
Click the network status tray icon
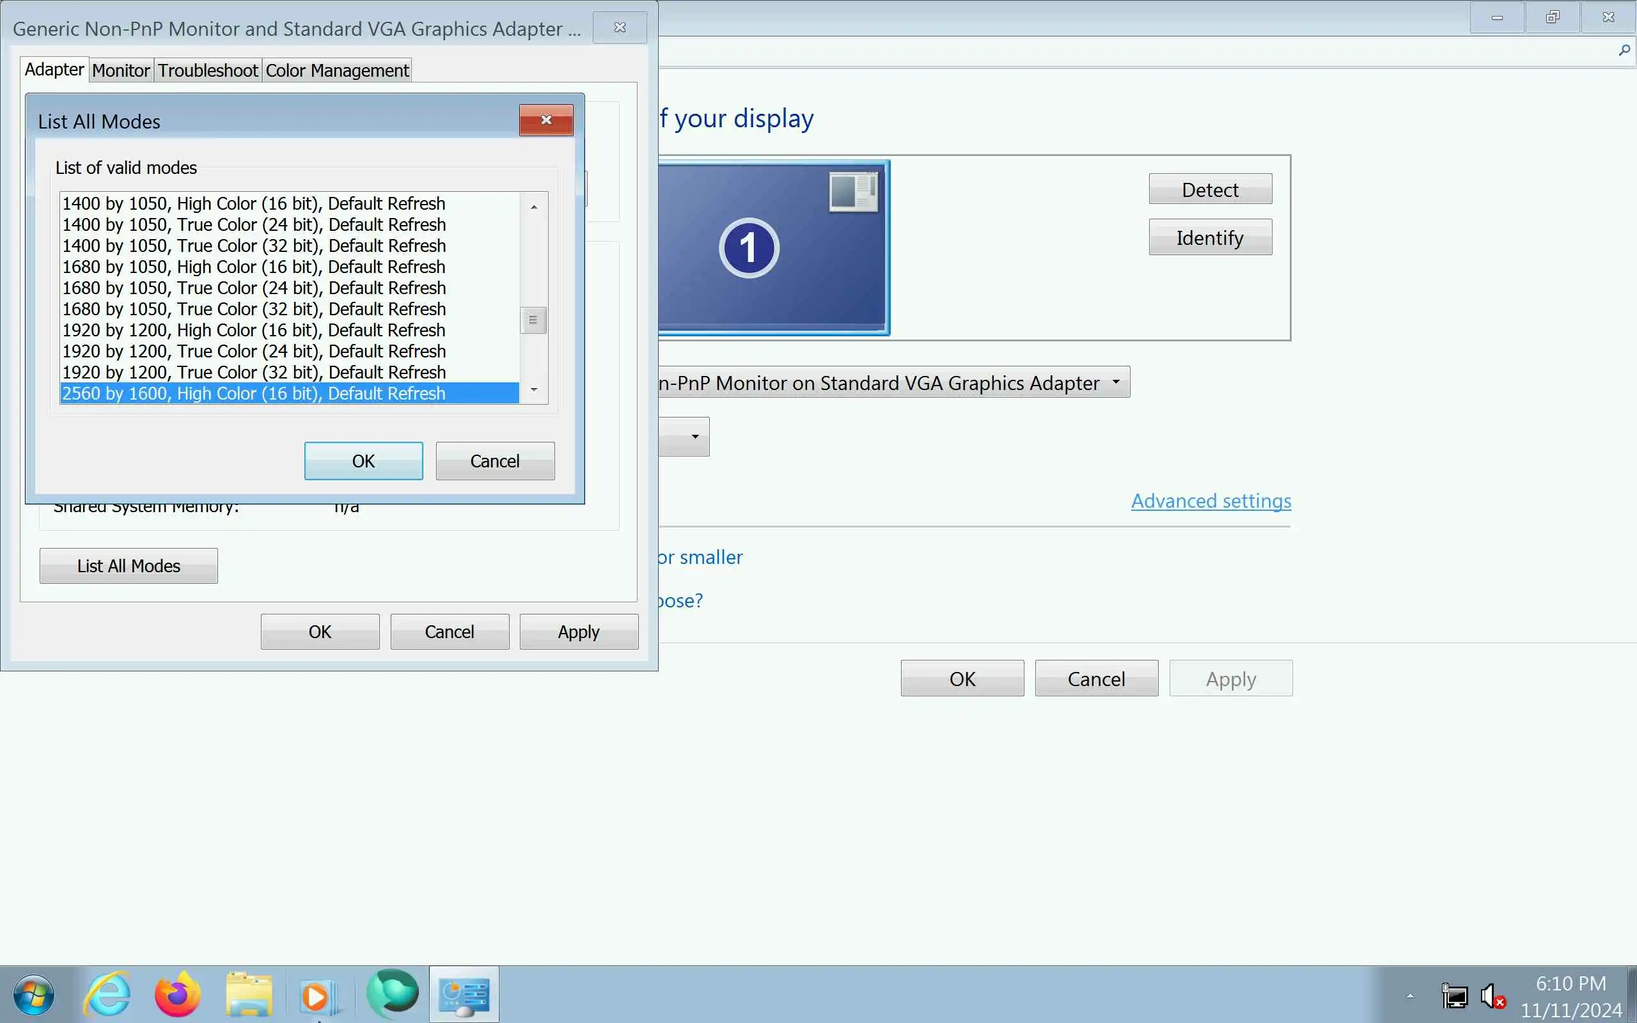pyautogui.click(x=1454, y=996)
